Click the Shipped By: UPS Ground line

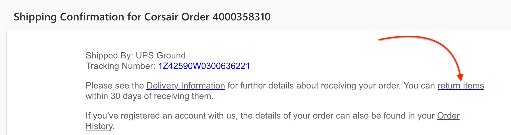point(136,55)
